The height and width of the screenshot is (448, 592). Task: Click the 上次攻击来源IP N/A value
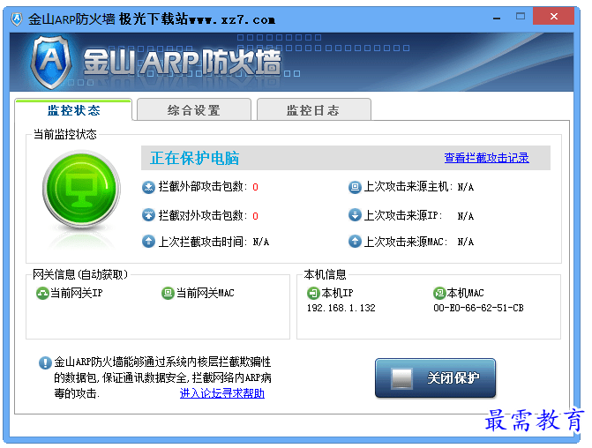466,216
